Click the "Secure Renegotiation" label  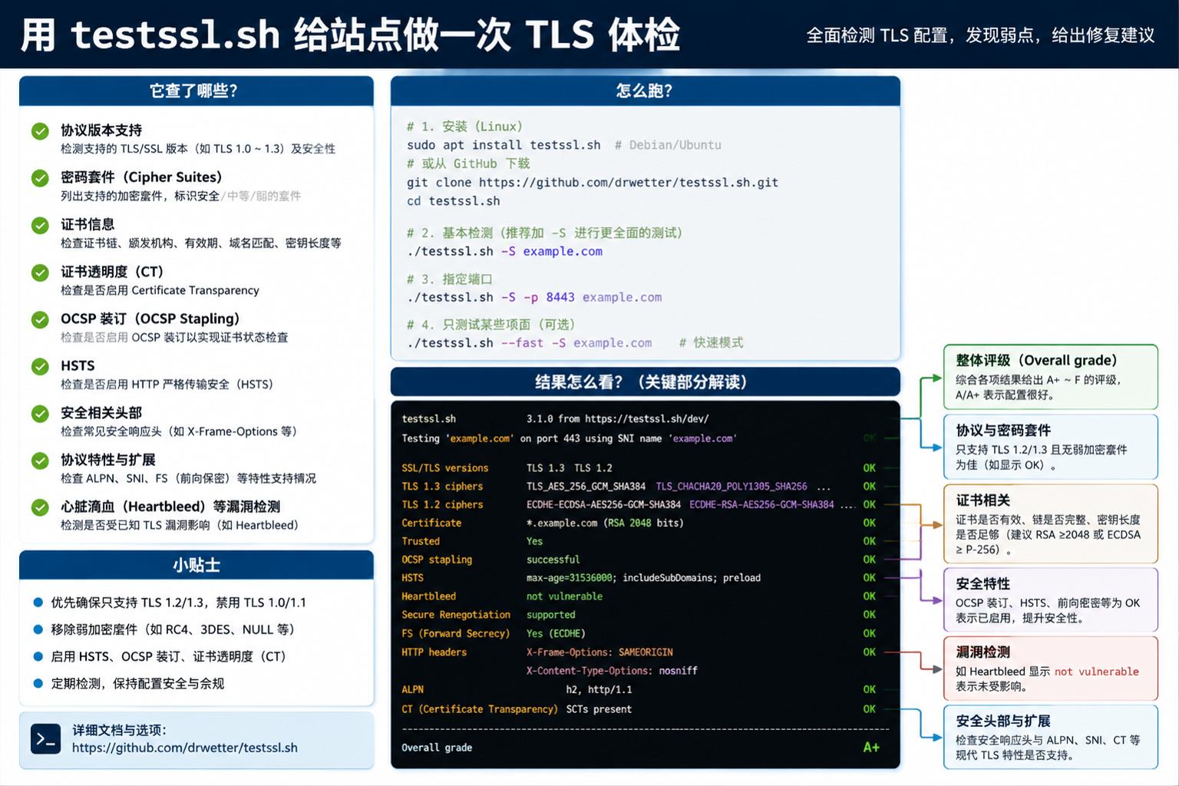[456, 615]
